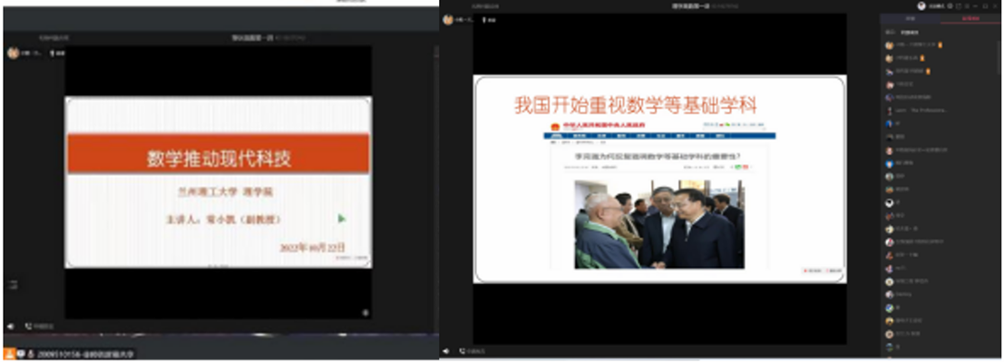Click the speaker volume icon in left window
1004x362 pixels.
[10, 326]
